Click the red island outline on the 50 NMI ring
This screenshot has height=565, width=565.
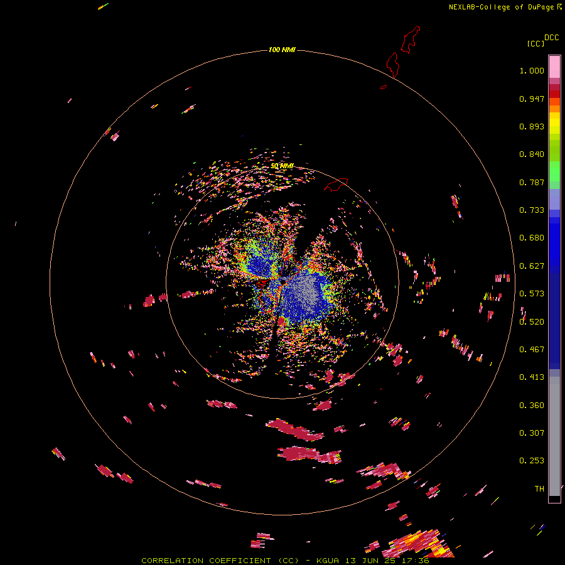click(x=336, y=185)
